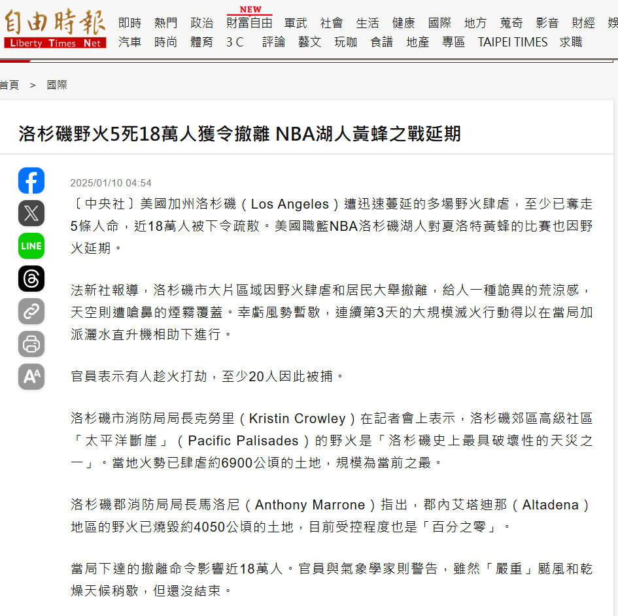Click paragraph 官員表示有人趁火打劫
618x616 pixels.
point(207,377)
